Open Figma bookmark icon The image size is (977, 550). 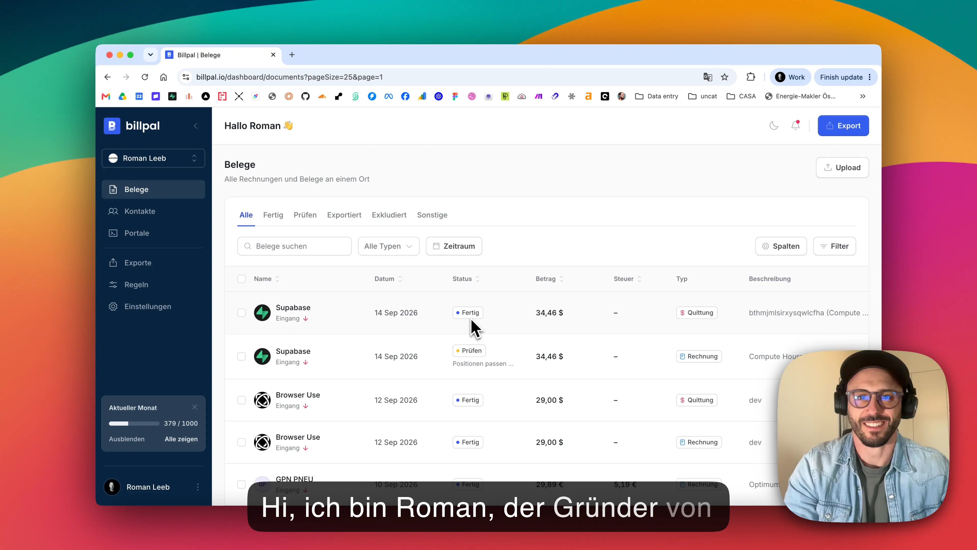point(455,97)
